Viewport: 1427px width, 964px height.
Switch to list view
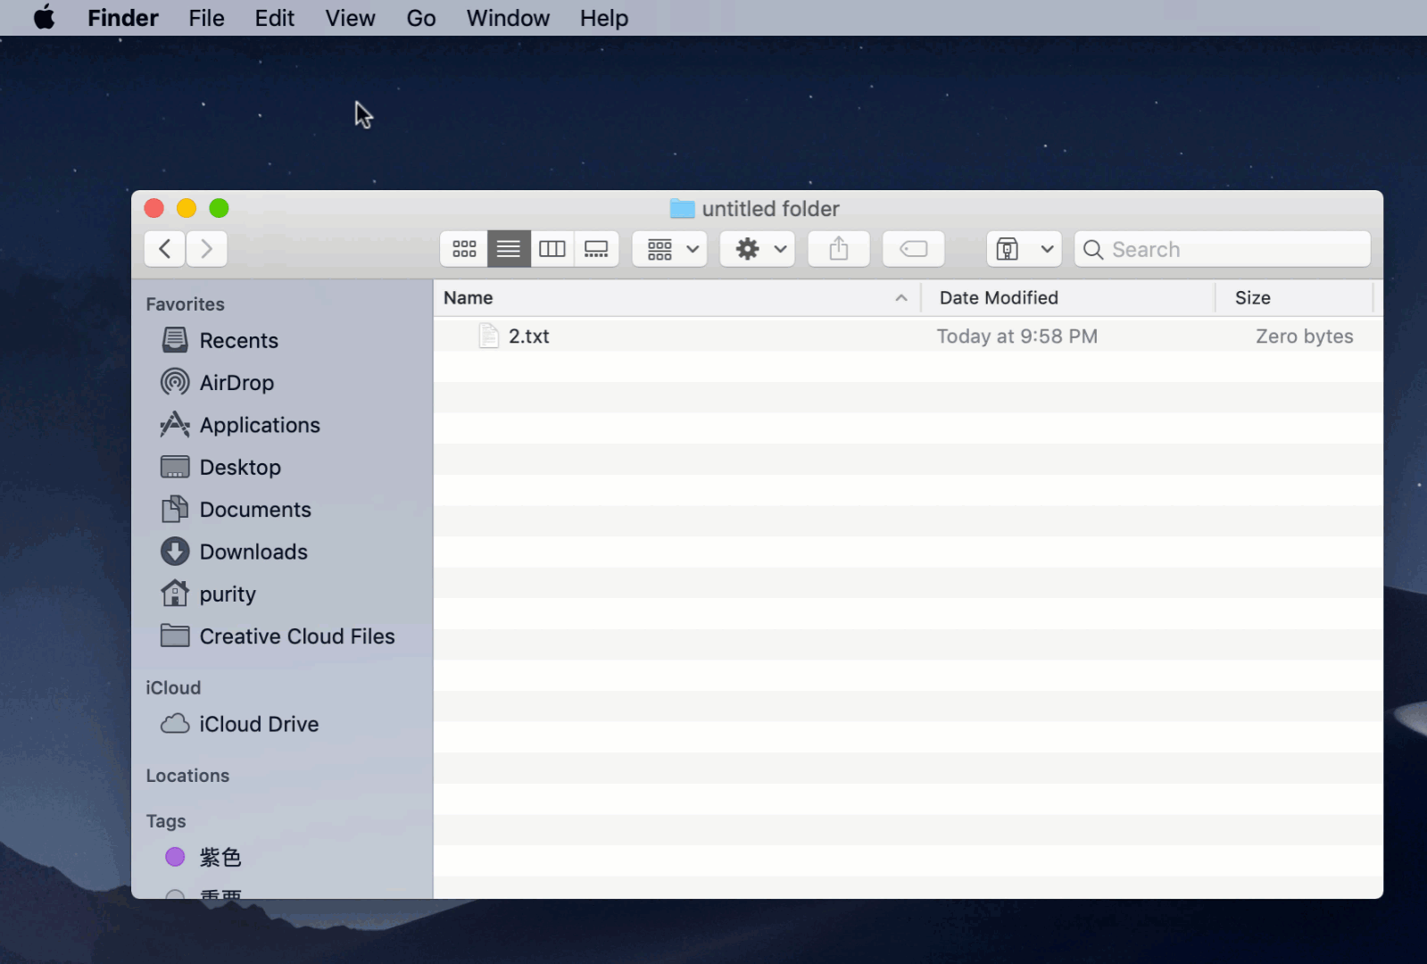coord(509,249)
